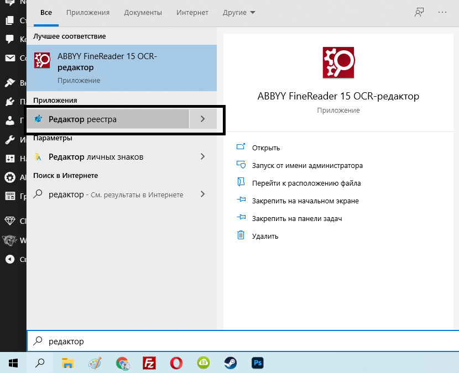Switch to the Приложения tab
The height and width of the screenshot is (373, 459).
[87, 12]
